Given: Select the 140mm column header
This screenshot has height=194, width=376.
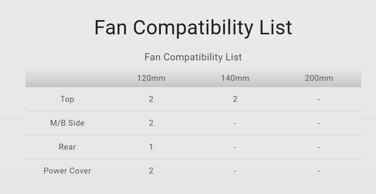Looking at the screenshot, I should click(x=235, y=78).
